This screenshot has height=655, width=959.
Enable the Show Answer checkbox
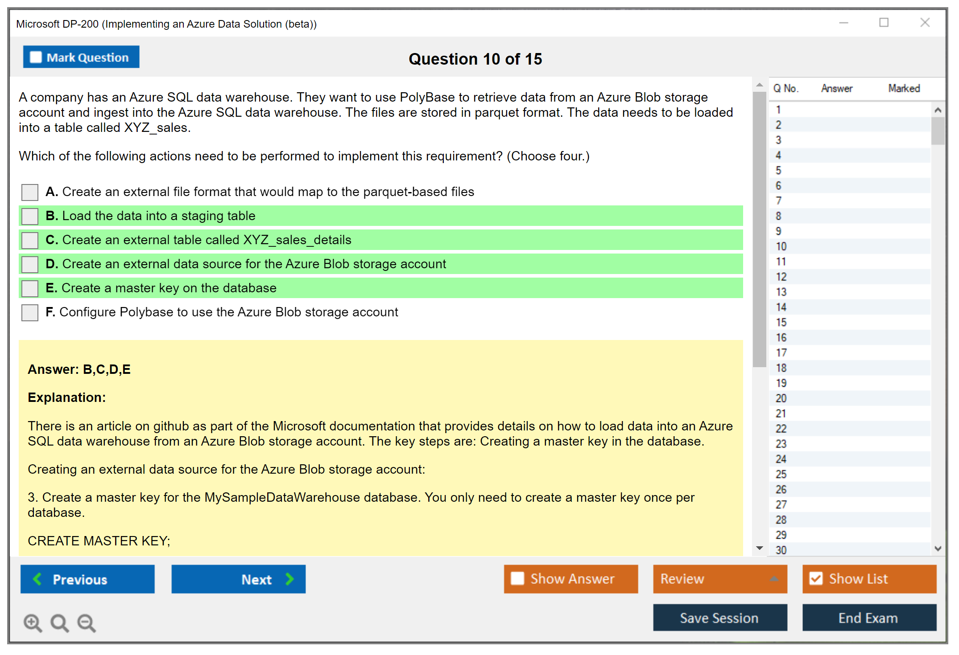pos(517,578)
